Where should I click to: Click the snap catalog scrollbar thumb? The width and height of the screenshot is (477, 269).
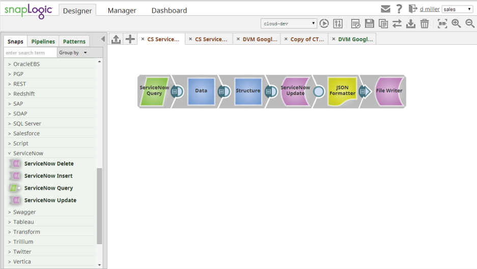(x=99, y=206)
